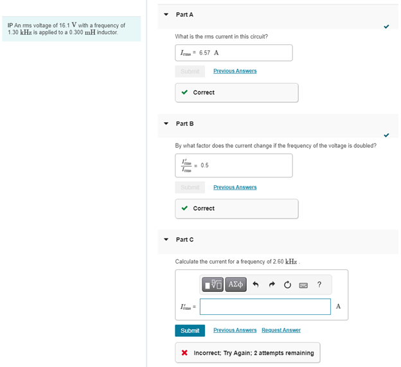Image resolution: width=401 pixels, height=367 pixels.
Task: Click the unit label A beside input field
Action: tap(338, 306)
